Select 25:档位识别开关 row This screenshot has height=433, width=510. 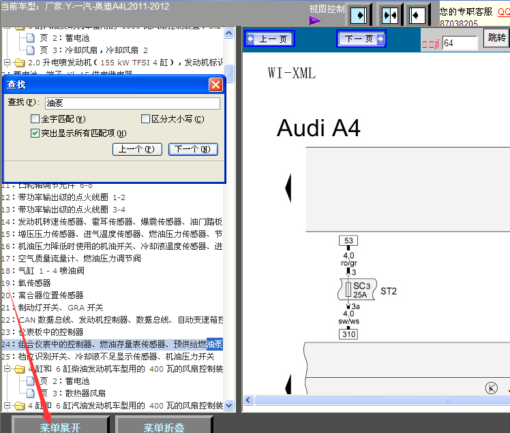pos(108,357)
